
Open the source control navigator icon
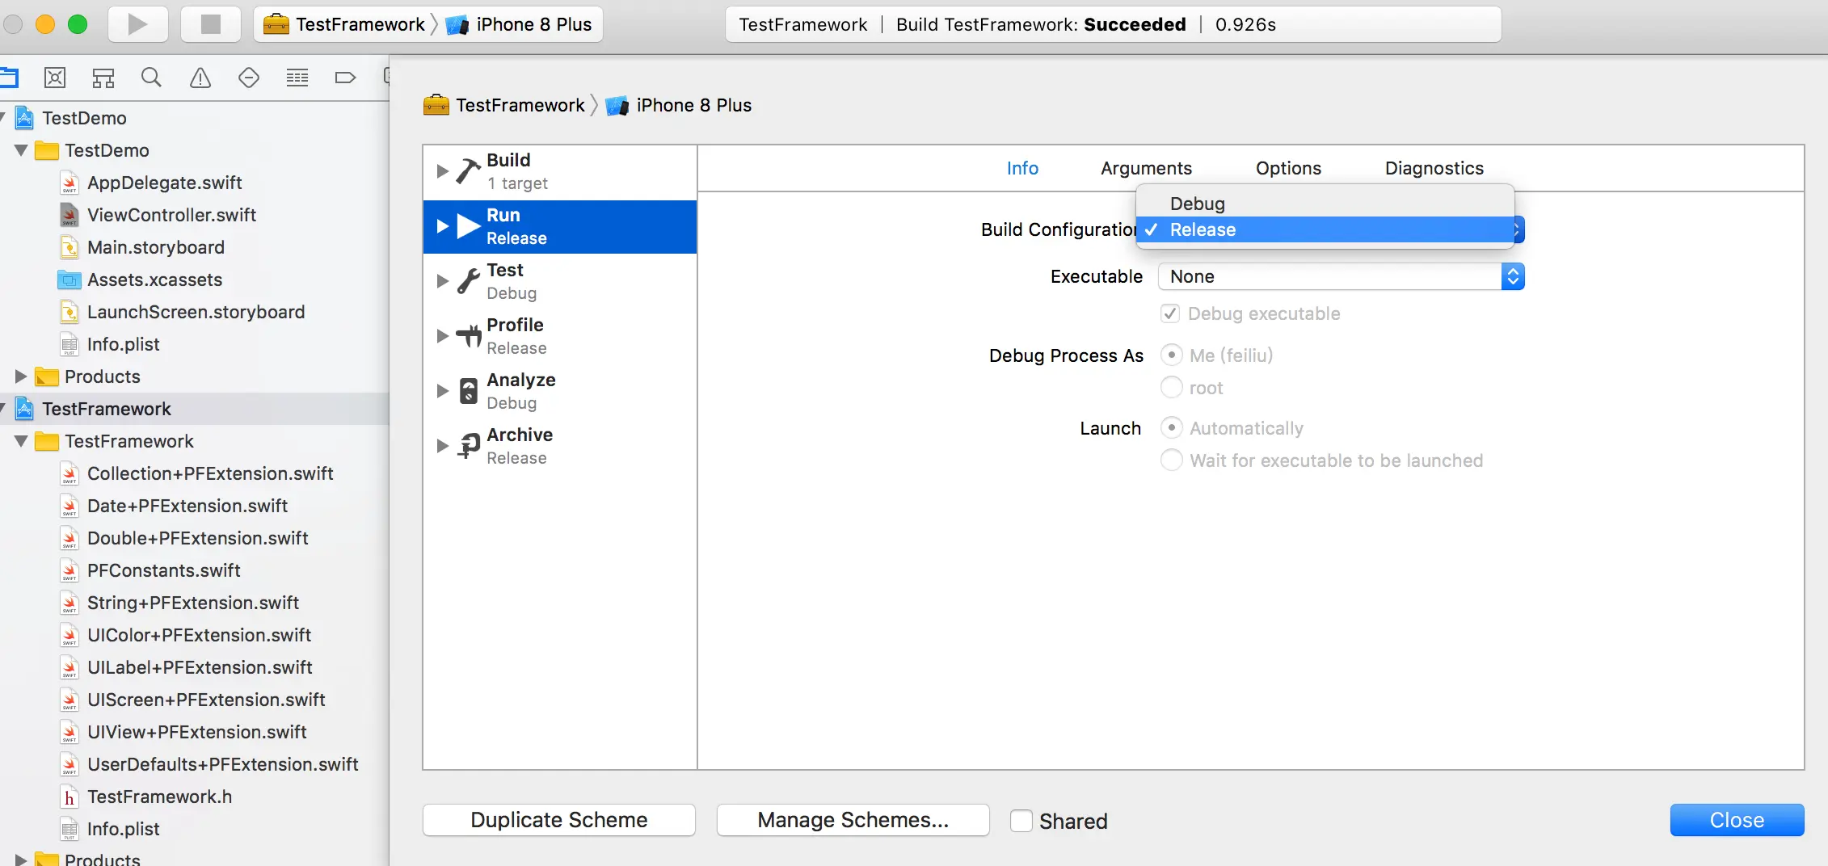(x=55, y=78)
